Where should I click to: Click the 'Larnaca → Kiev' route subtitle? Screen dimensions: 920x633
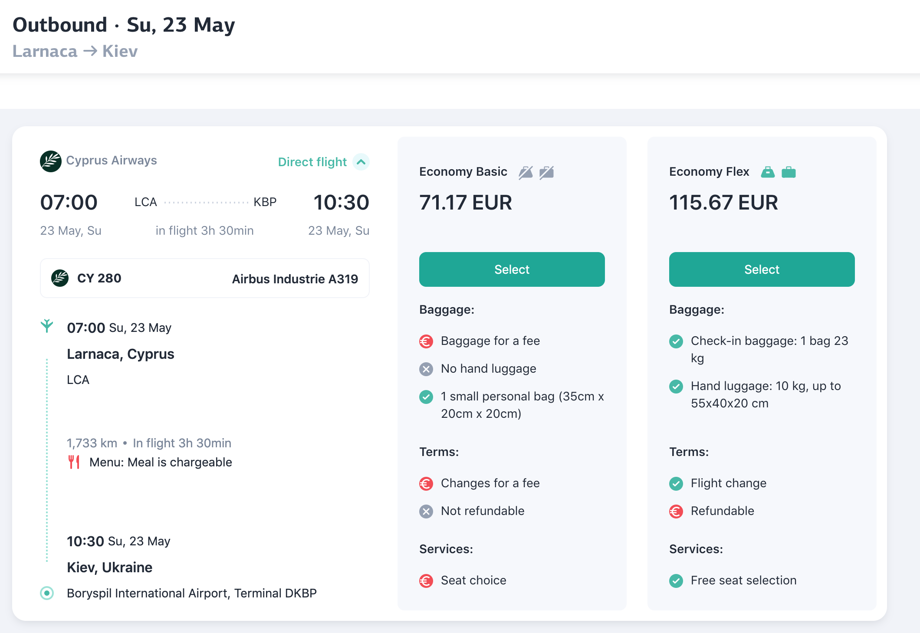click(75, 51)
